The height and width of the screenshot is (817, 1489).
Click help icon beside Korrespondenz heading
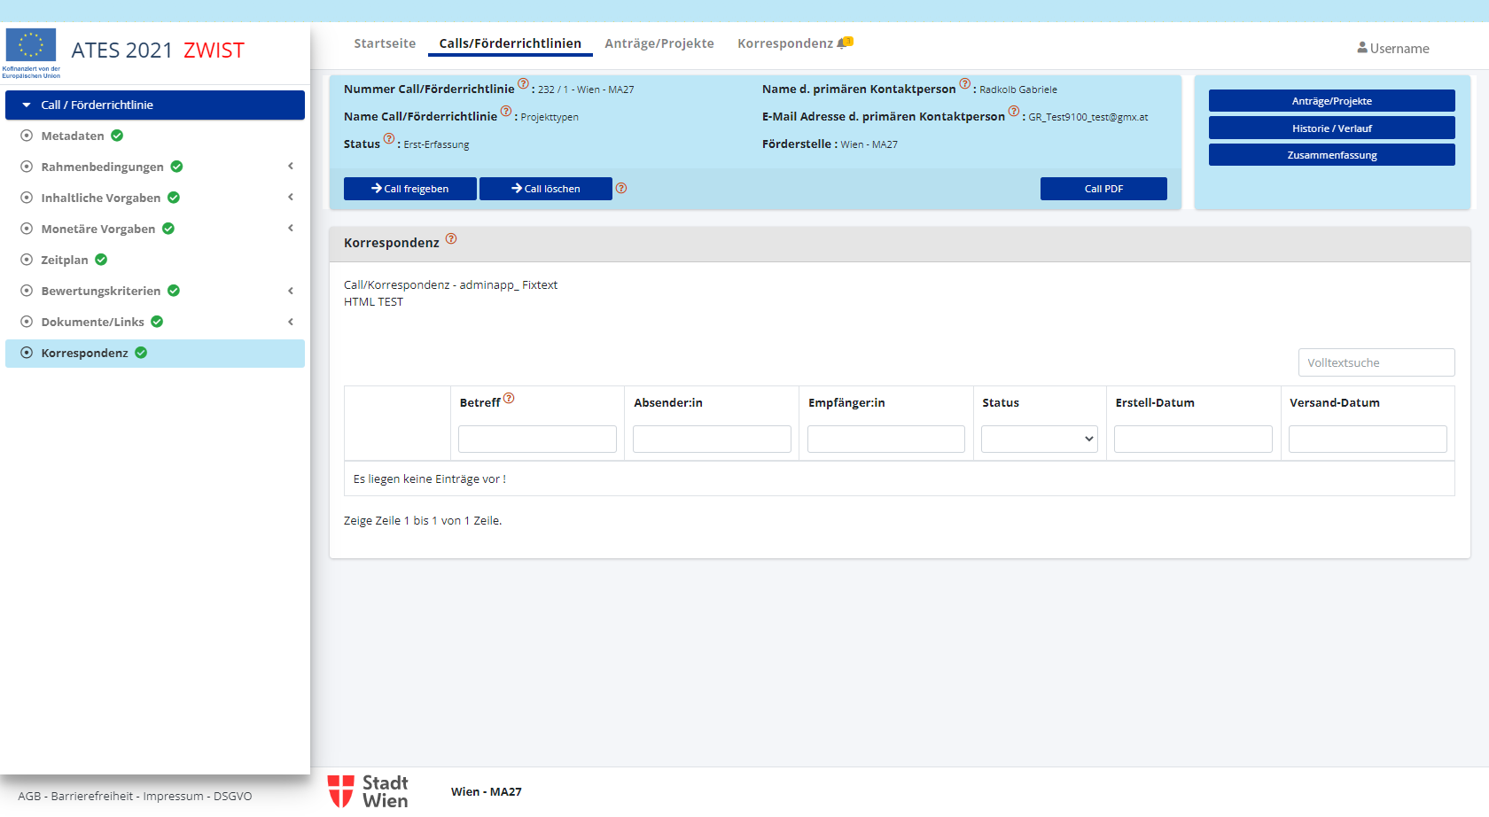451,238
